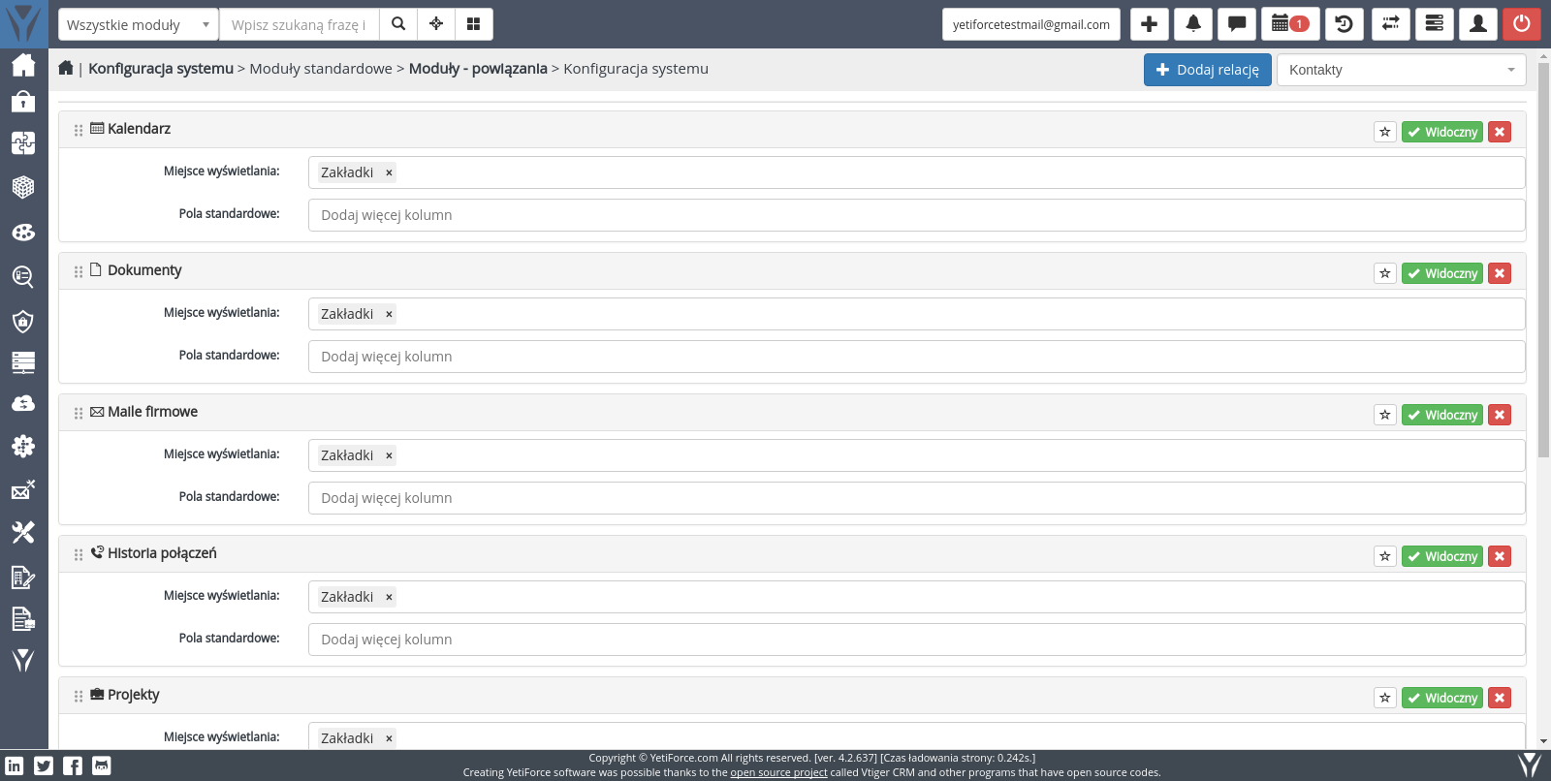Open the LinkedIn icon in footer
Screen dimensions: 1551x781
(x=15, y=765)
